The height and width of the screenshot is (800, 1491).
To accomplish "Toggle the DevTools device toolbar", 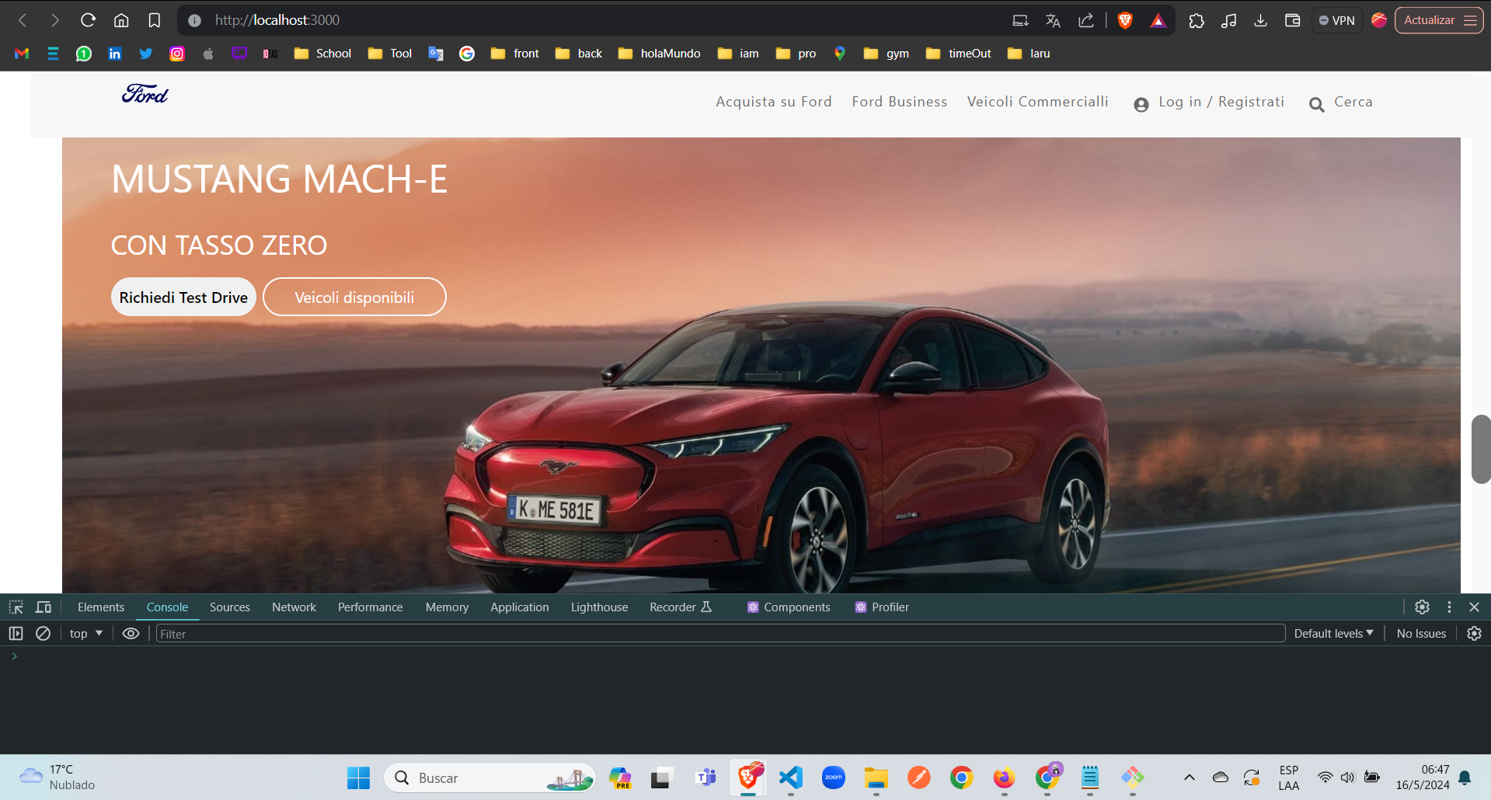I will point(44,607).
